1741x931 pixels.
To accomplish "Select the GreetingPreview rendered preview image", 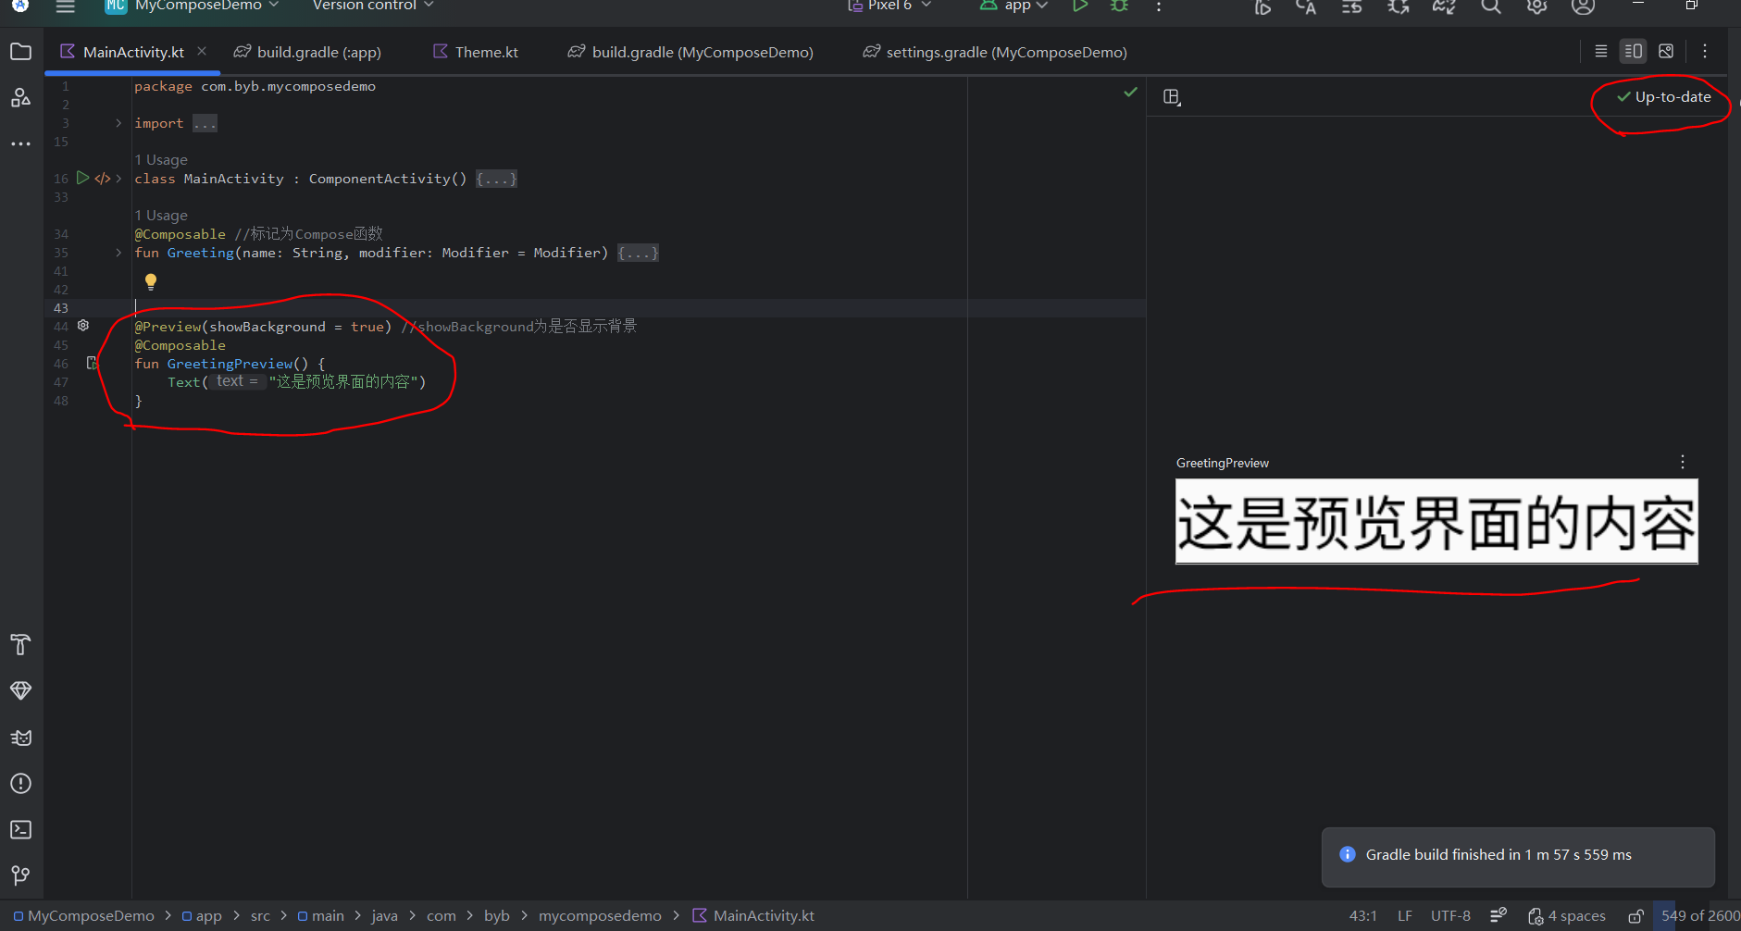I will pos(1436,521).
